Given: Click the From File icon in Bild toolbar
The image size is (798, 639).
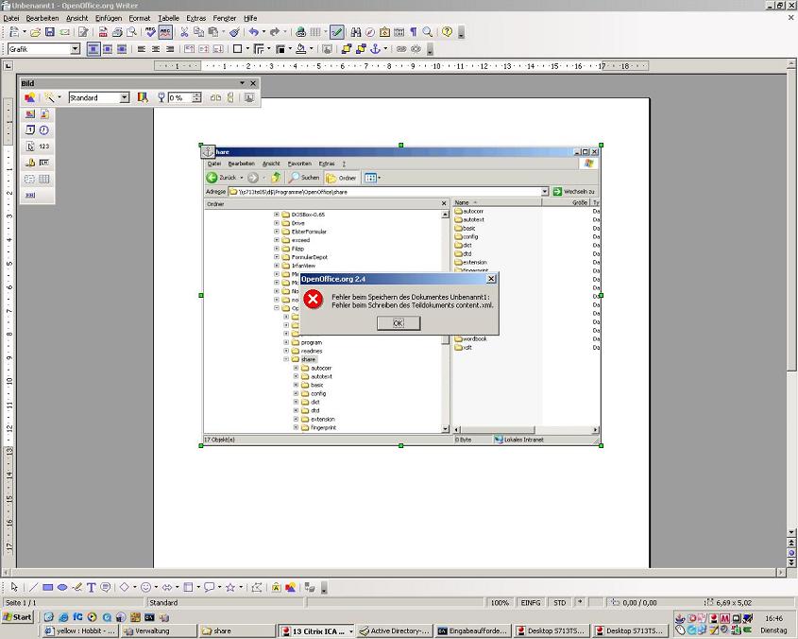Looking at the screenshot, I should 30,97.
